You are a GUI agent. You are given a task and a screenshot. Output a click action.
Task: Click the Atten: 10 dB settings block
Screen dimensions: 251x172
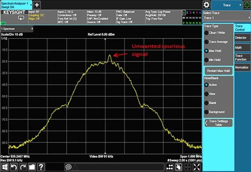(x=101, y=17)
